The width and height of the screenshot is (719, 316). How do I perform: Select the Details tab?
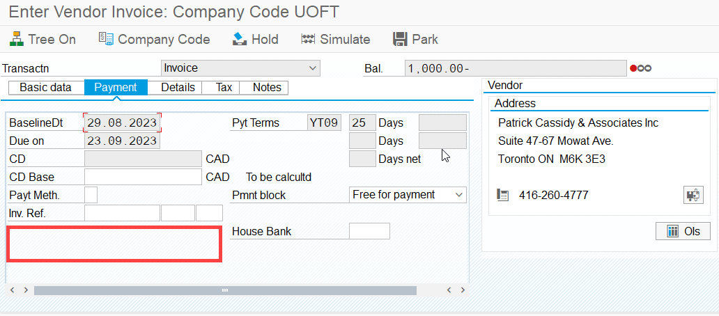[178, 88]
